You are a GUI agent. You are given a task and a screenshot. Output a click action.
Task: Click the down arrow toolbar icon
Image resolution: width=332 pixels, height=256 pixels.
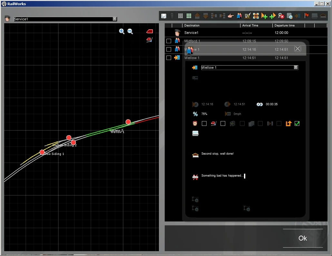205,16
